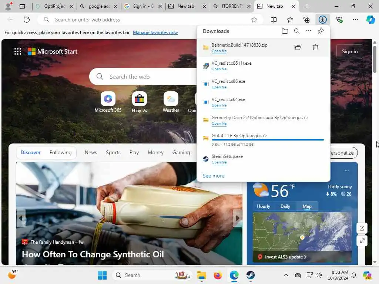Open Ebay Ad quick link
Image resolution: width=379 pixels, height=284 pixels.
pyautogui.click(x=140, y=102)
